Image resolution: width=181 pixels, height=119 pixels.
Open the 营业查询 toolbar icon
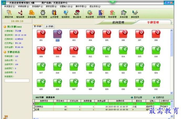77,14
